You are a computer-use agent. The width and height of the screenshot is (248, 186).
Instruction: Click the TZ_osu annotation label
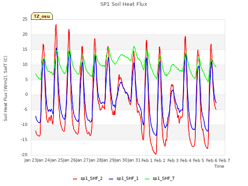[x=42, y=16]
